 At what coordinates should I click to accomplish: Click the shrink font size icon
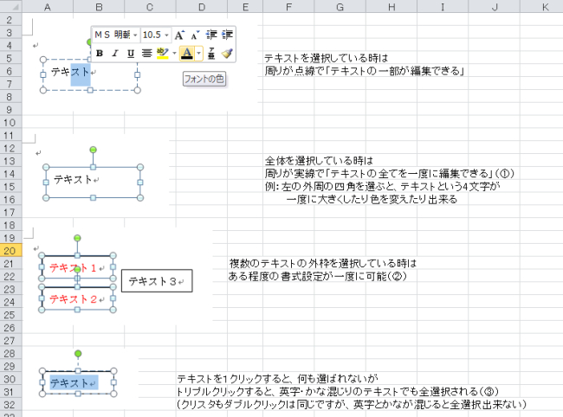195,35
